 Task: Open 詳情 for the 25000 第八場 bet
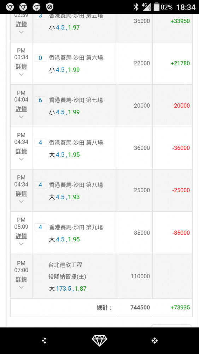pos(21,194)
